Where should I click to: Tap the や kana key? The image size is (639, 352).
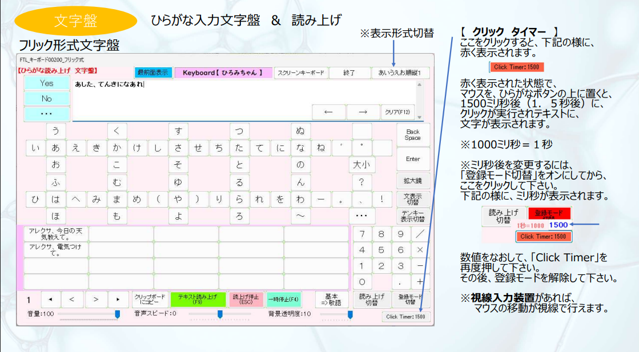click(178, 200)
